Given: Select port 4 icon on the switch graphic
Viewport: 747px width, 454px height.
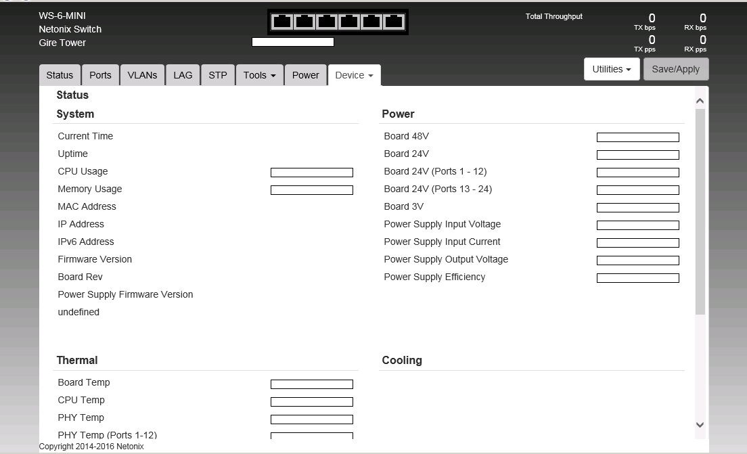Looking at the screenshot, I should click(349, 22).
